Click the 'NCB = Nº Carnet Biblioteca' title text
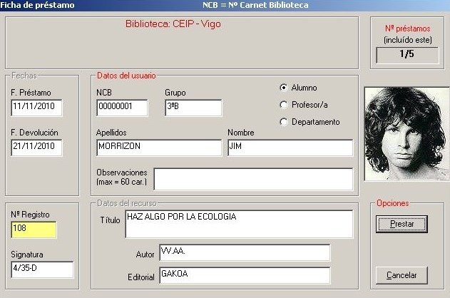Image resolution: width=450 pixels, height=298 pixels. pos(255,5)
